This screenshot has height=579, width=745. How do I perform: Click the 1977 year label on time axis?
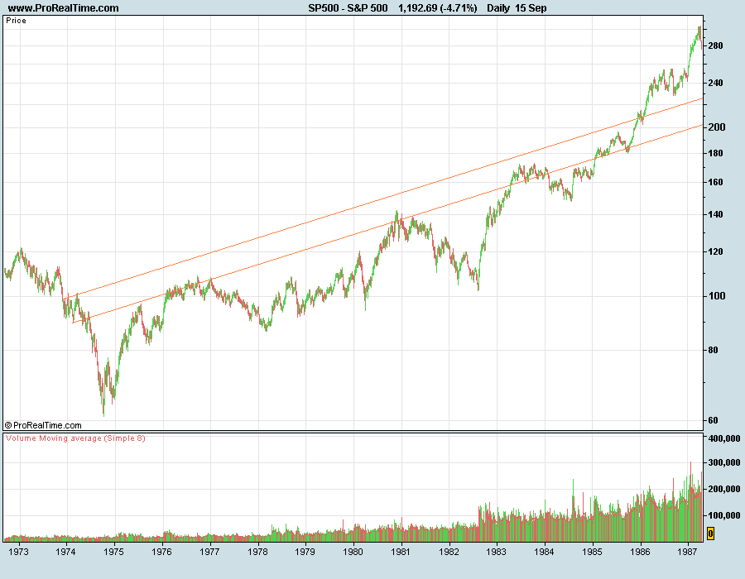[x=209, y=552]
